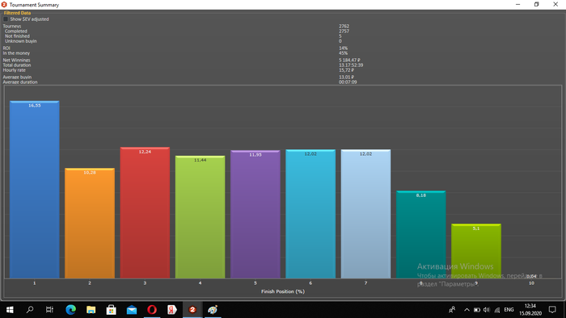This screenshot has height=318, width=566.
Task: Click the Filtered Data heading
Action: pos(17,13)
